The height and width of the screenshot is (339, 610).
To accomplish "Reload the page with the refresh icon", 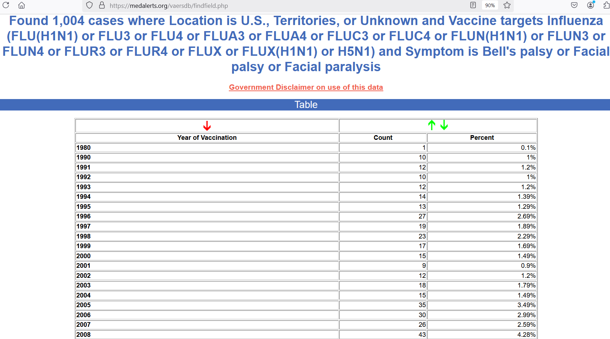I will point(6,5).
